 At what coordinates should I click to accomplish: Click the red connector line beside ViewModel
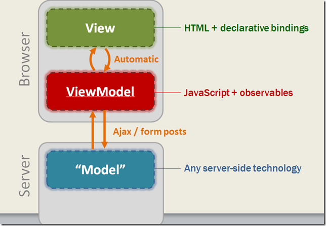point(168,93)
